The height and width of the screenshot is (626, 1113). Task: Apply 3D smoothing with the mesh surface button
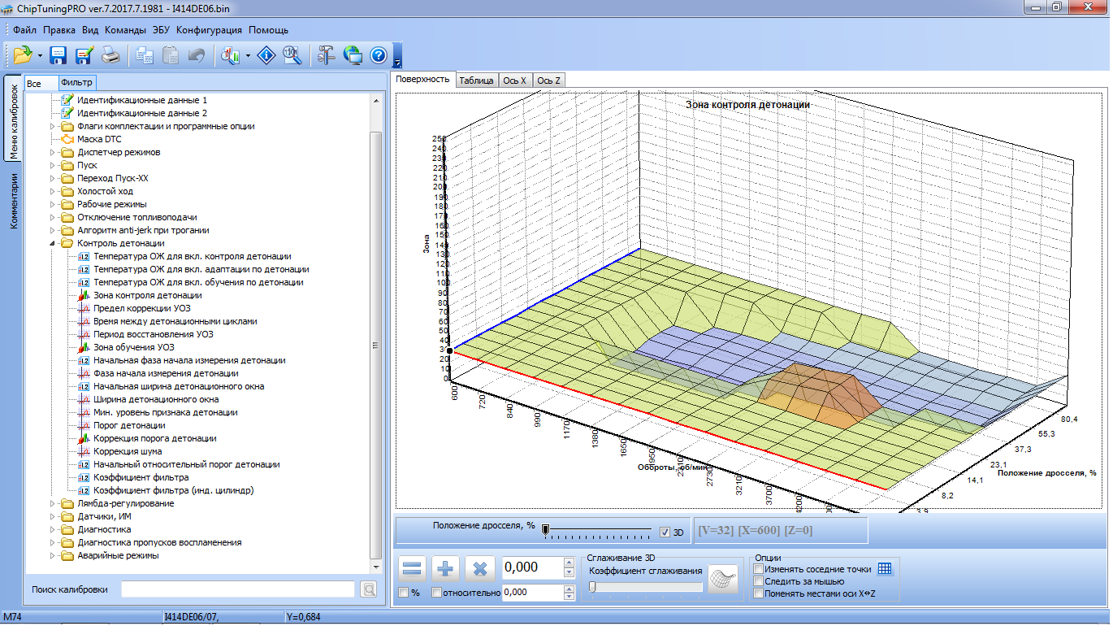point(722,579)
